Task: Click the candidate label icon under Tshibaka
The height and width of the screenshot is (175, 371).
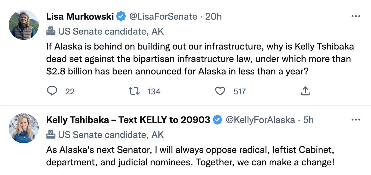Action: pyautogui.click(x=51, y=135)
